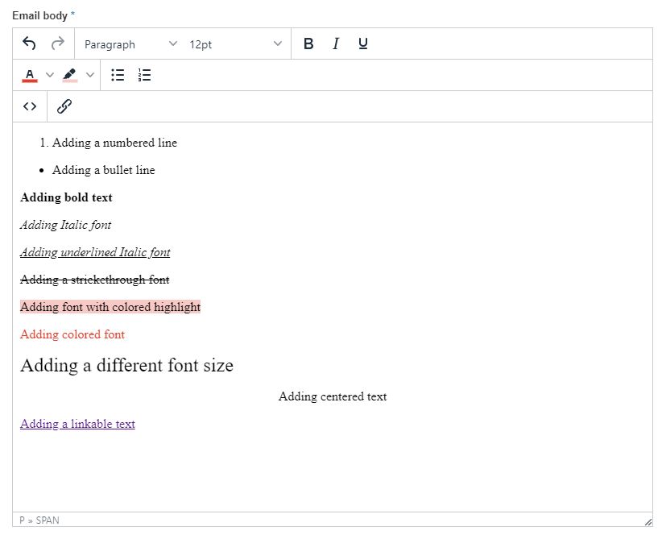
Task: Select the numbered list icon
Action: pyautogui.click(x=145, y=75)
